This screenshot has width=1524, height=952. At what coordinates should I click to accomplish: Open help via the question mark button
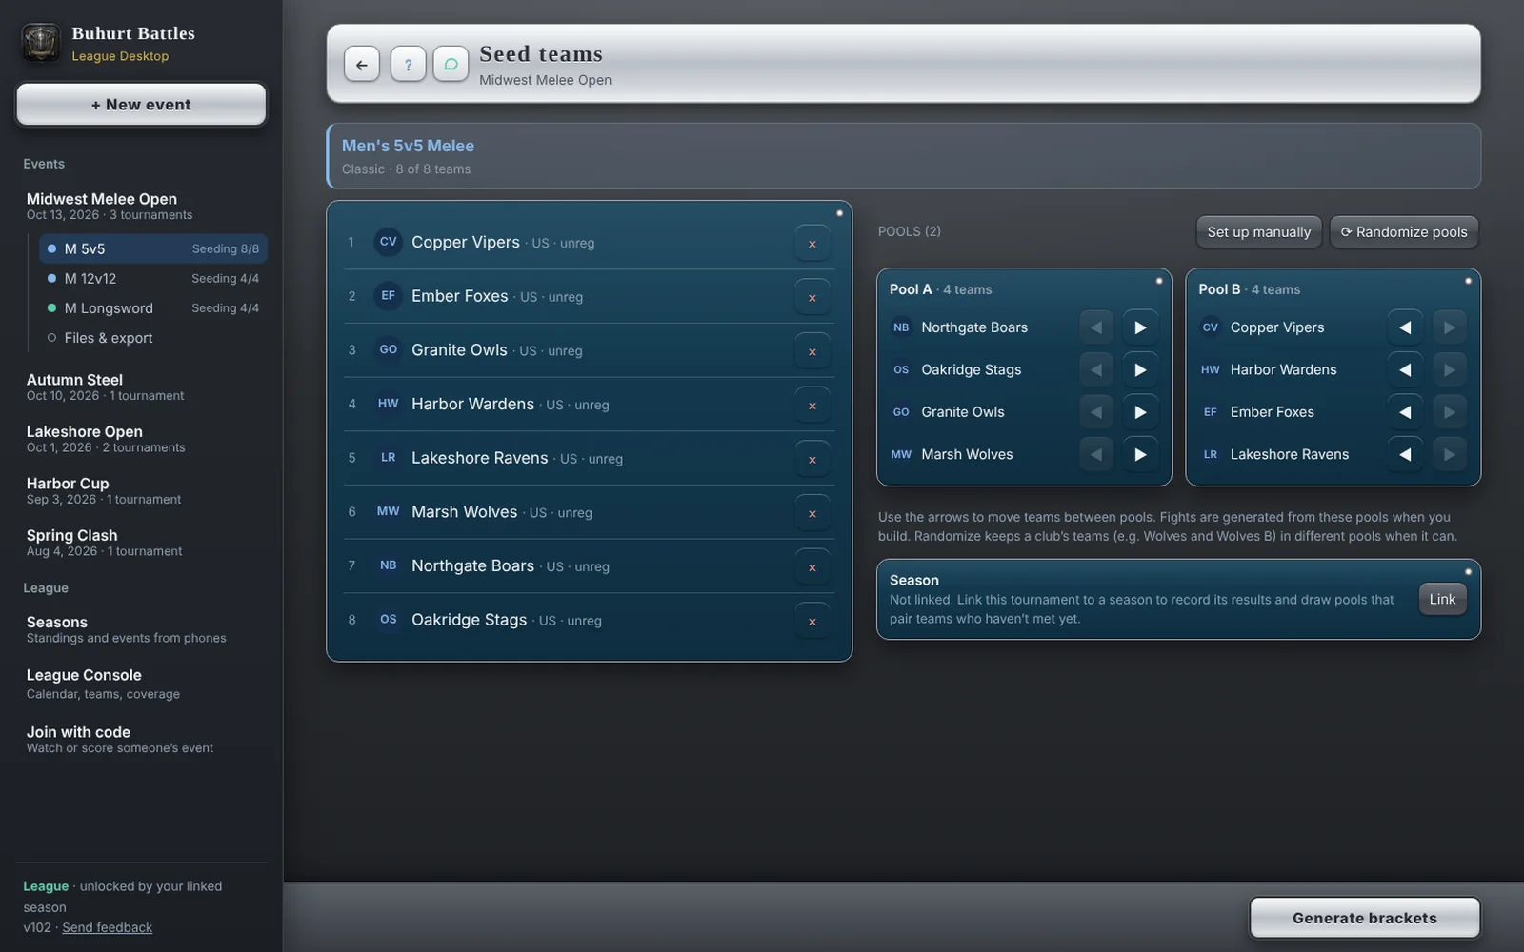[408, 65]
